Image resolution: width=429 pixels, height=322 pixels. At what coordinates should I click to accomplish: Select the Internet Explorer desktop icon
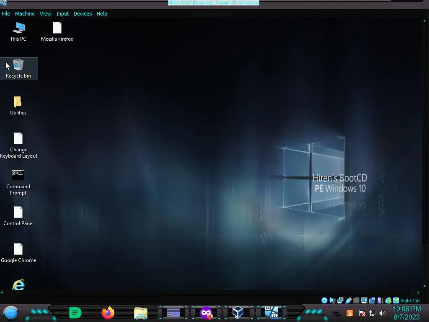(18, 285)
